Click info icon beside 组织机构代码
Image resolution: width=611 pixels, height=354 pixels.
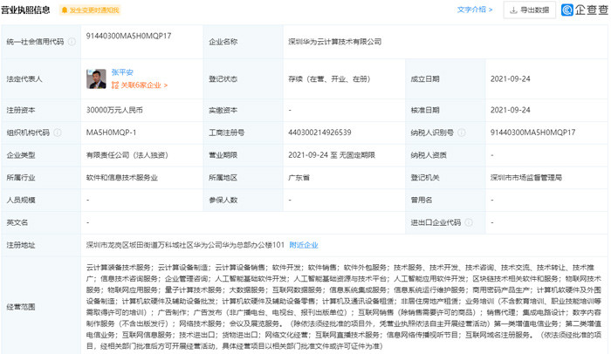pyautogui.click(x=58, y=133)
